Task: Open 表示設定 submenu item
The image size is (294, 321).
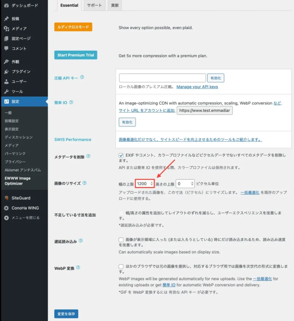Action: click(12, 129)
